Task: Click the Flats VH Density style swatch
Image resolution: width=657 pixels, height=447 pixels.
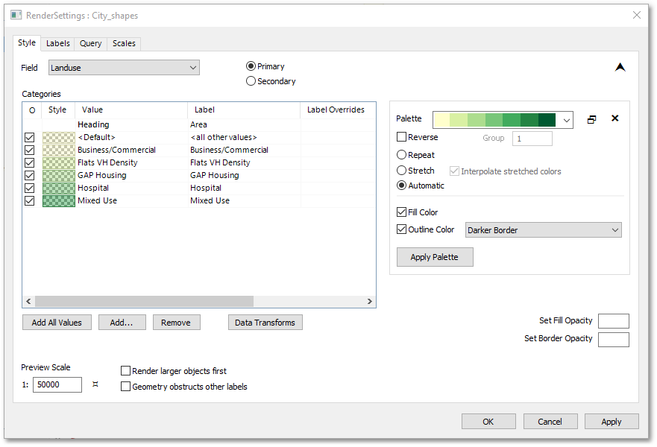Action: pos(59,162)
